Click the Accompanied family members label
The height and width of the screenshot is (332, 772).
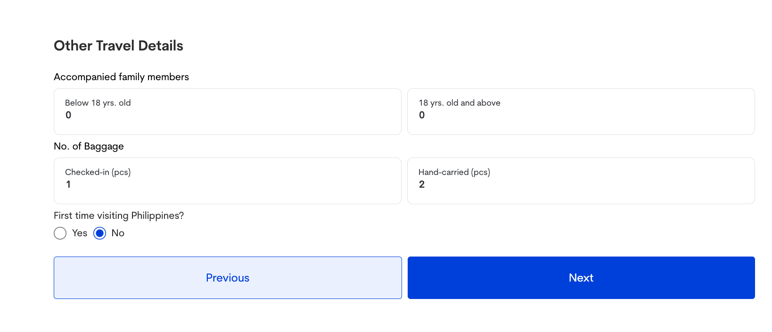tap(121, 77)
